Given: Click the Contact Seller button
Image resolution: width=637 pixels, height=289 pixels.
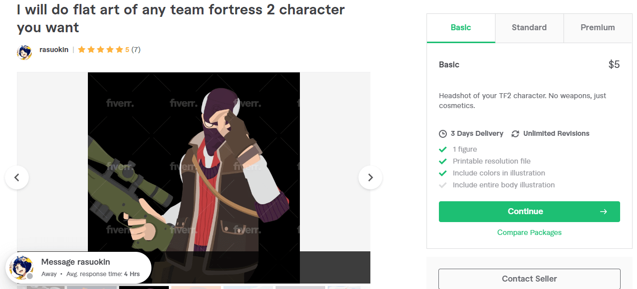Looking at the screenshot, I should [529, 279].
